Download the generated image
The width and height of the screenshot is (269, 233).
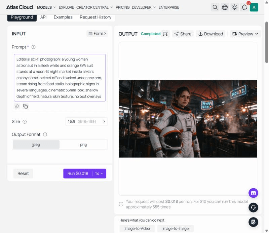(x=211, y=34)
